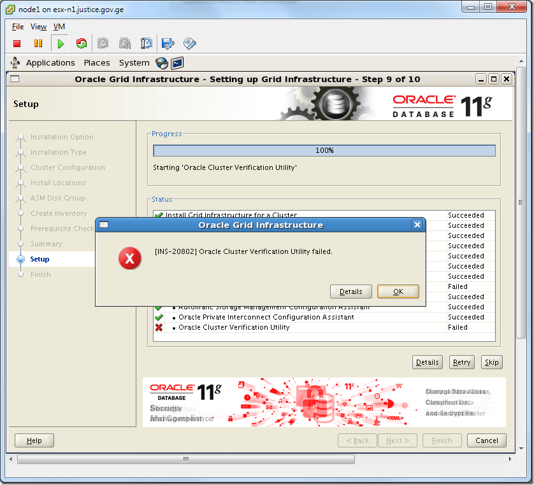The height and width of the screenshot is (485, 534).
Task: Take a snapshot of the virtual machine
Action: click(103, 43)
